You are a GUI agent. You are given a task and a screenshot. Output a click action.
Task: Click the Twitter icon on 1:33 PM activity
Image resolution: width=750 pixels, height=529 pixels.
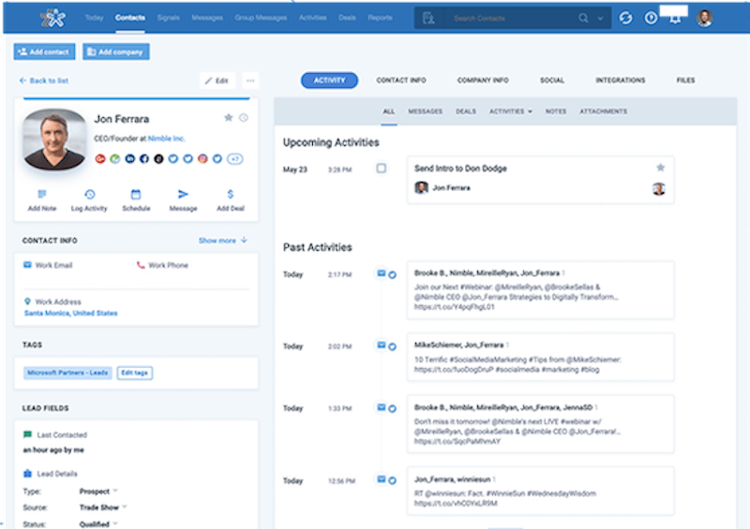pyautogui.click(x=392, y=408)
